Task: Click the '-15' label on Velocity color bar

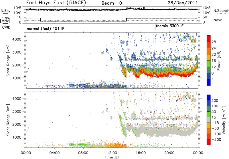Action: click(x=215, y=123)
